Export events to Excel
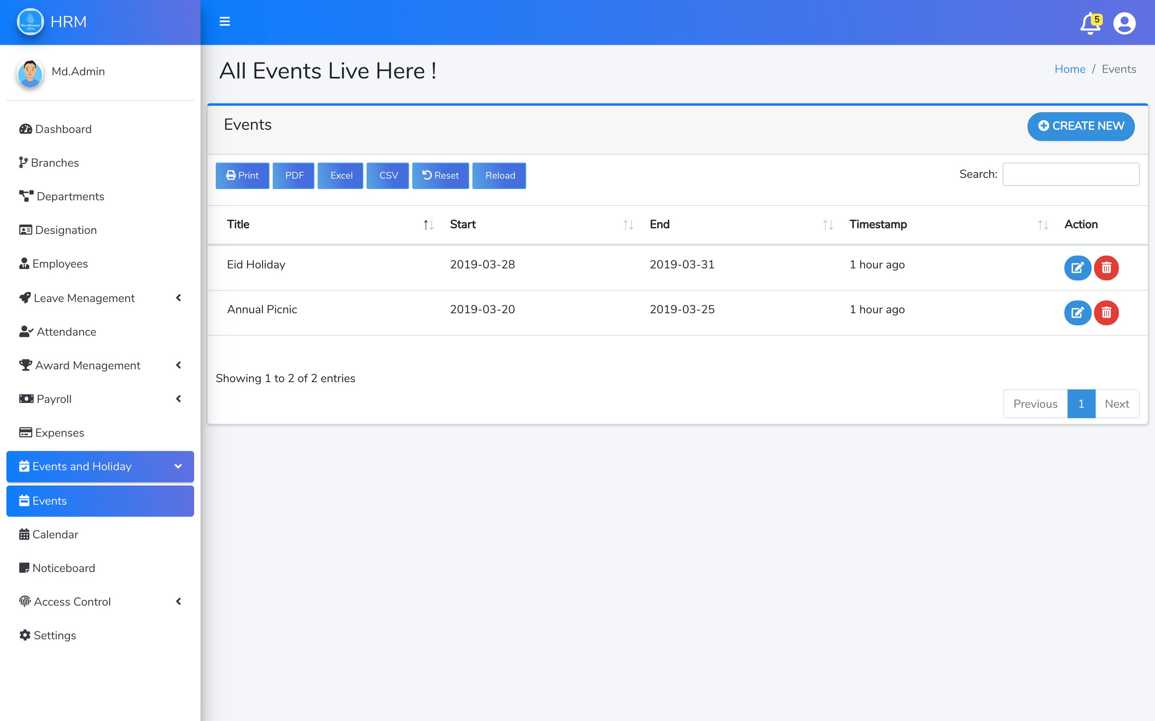Viewport: 1155px width, 721px height. [340, 175]
